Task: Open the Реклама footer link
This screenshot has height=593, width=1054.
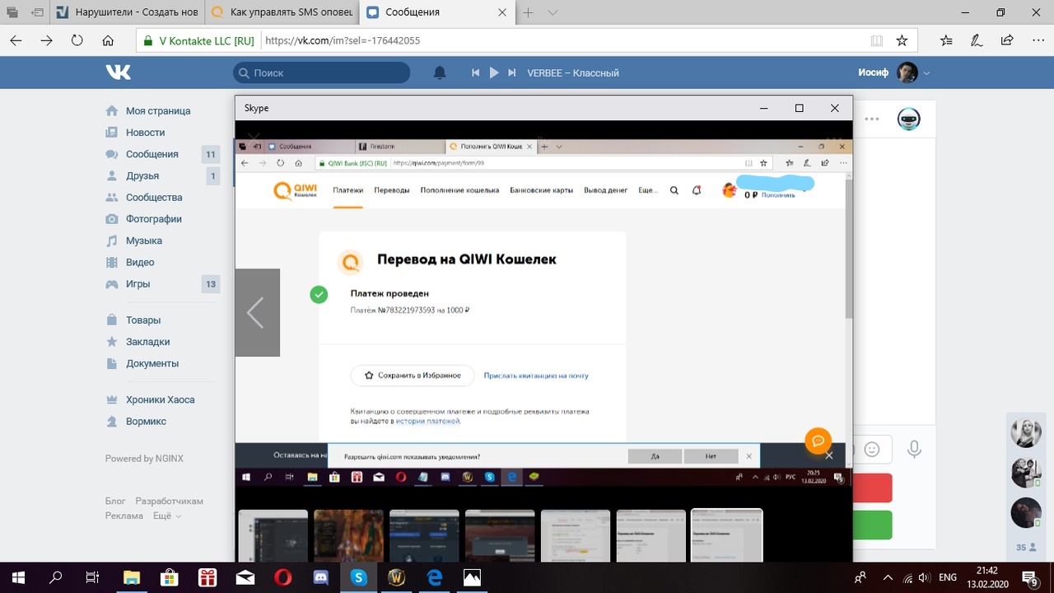Action: point(124,516)
